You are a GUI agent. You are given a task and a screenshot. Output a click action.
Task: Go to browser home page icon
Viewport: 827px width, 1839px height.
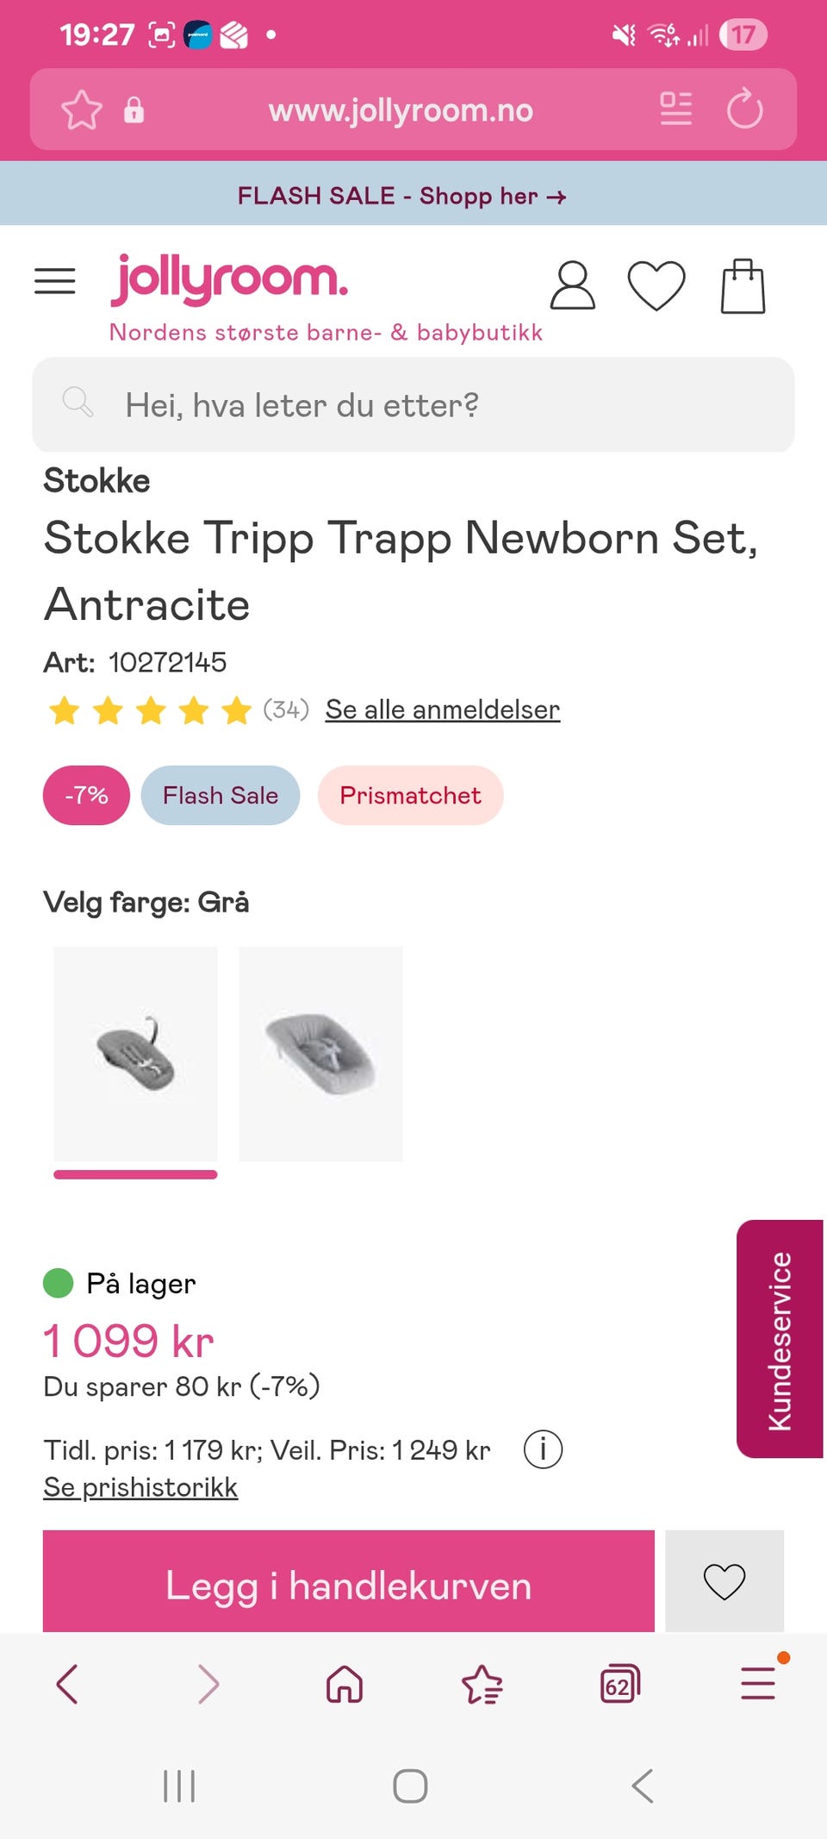click(x=345, y=1684)
